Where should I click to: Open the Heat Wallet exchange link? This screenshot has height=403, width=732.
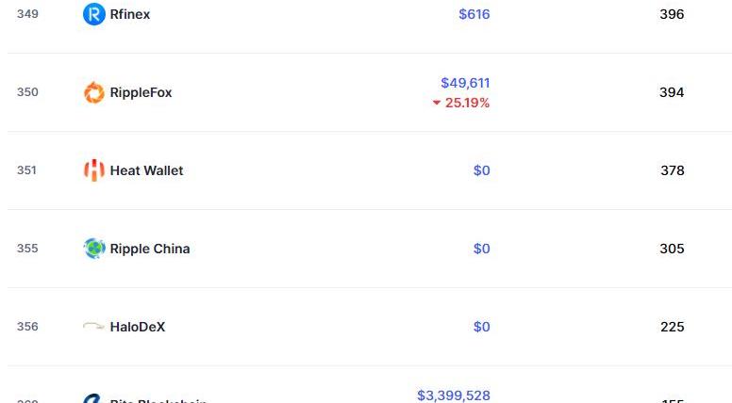[146, 170]
